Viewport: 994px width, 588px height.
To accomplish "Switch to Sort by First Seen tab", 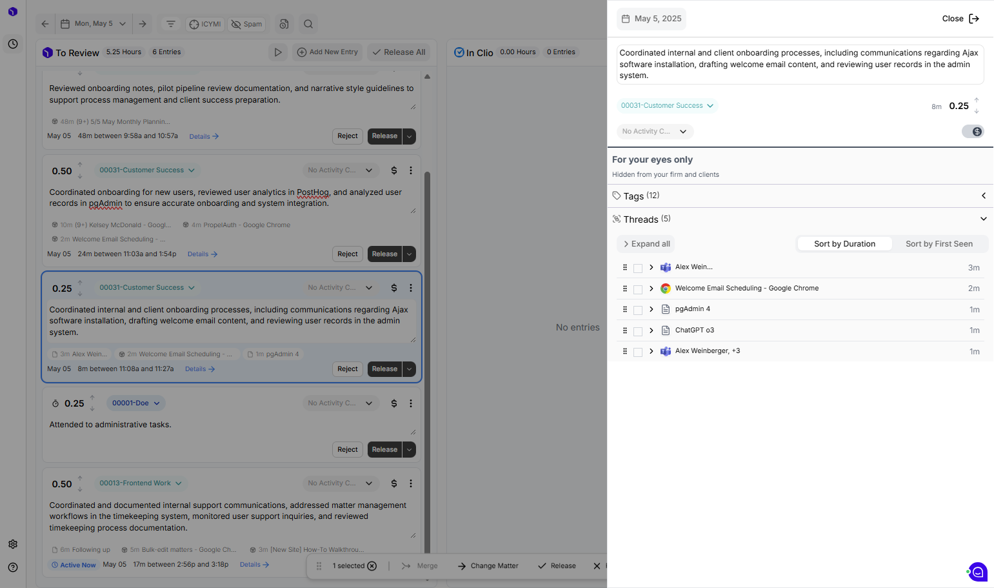I will 939,244.
